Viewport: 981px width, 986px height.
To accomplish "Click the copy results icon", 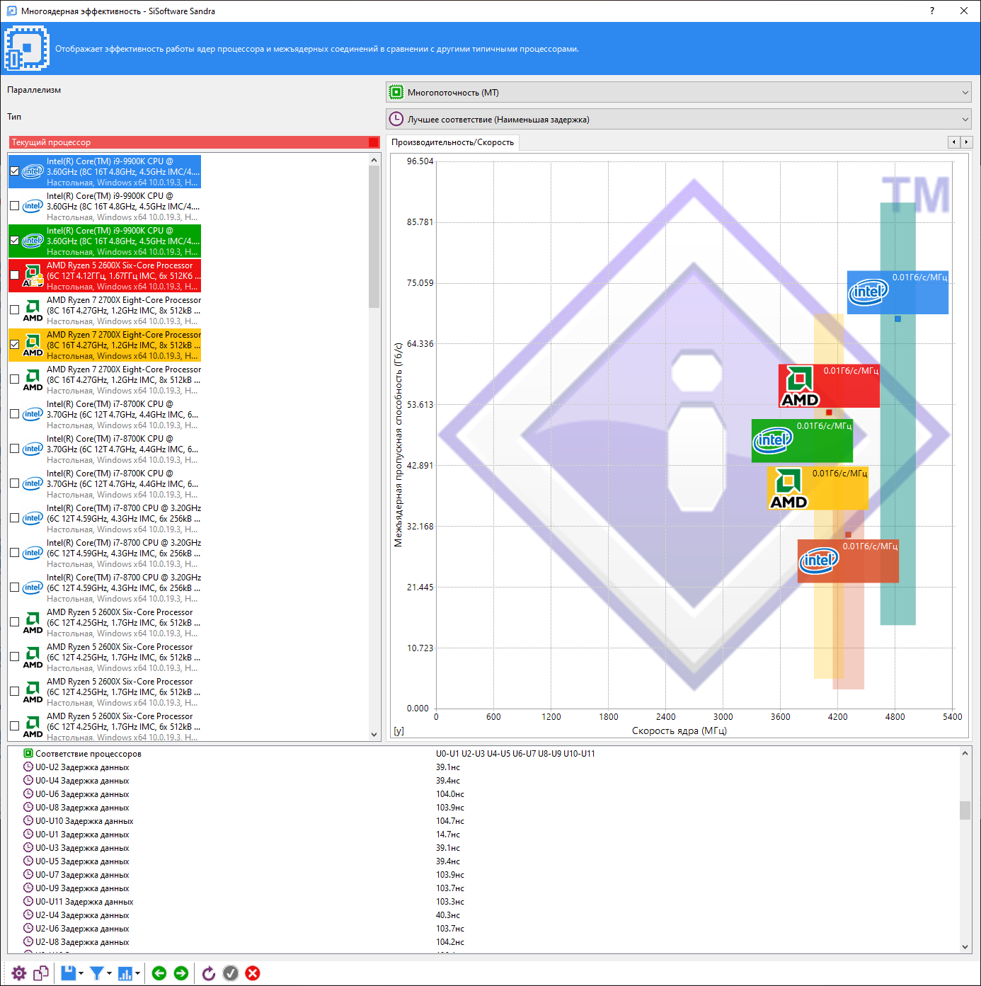I will [x=41, y=973].
